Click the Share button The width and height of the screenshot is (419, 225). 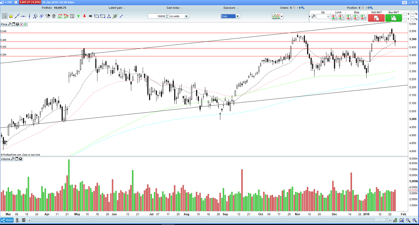7,220
